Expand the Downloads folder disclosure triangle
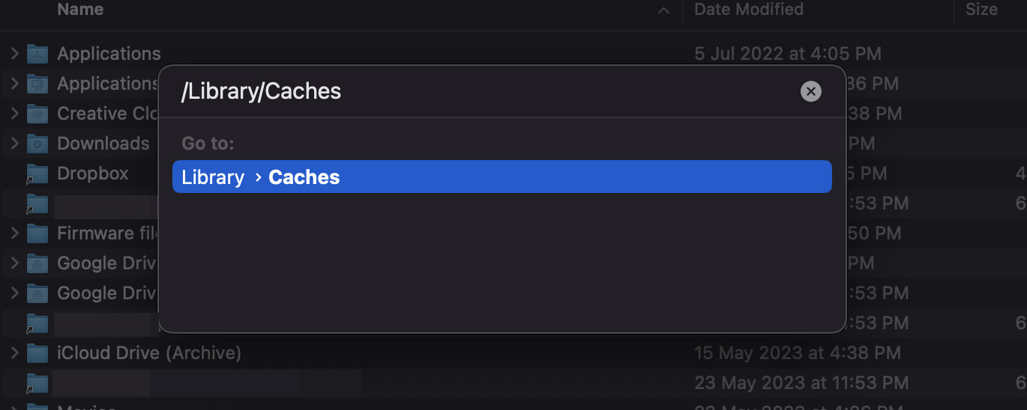 click(x=14, y=144)
